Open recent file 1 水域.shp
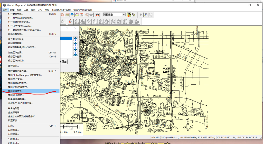 click(x=14, y=139)
